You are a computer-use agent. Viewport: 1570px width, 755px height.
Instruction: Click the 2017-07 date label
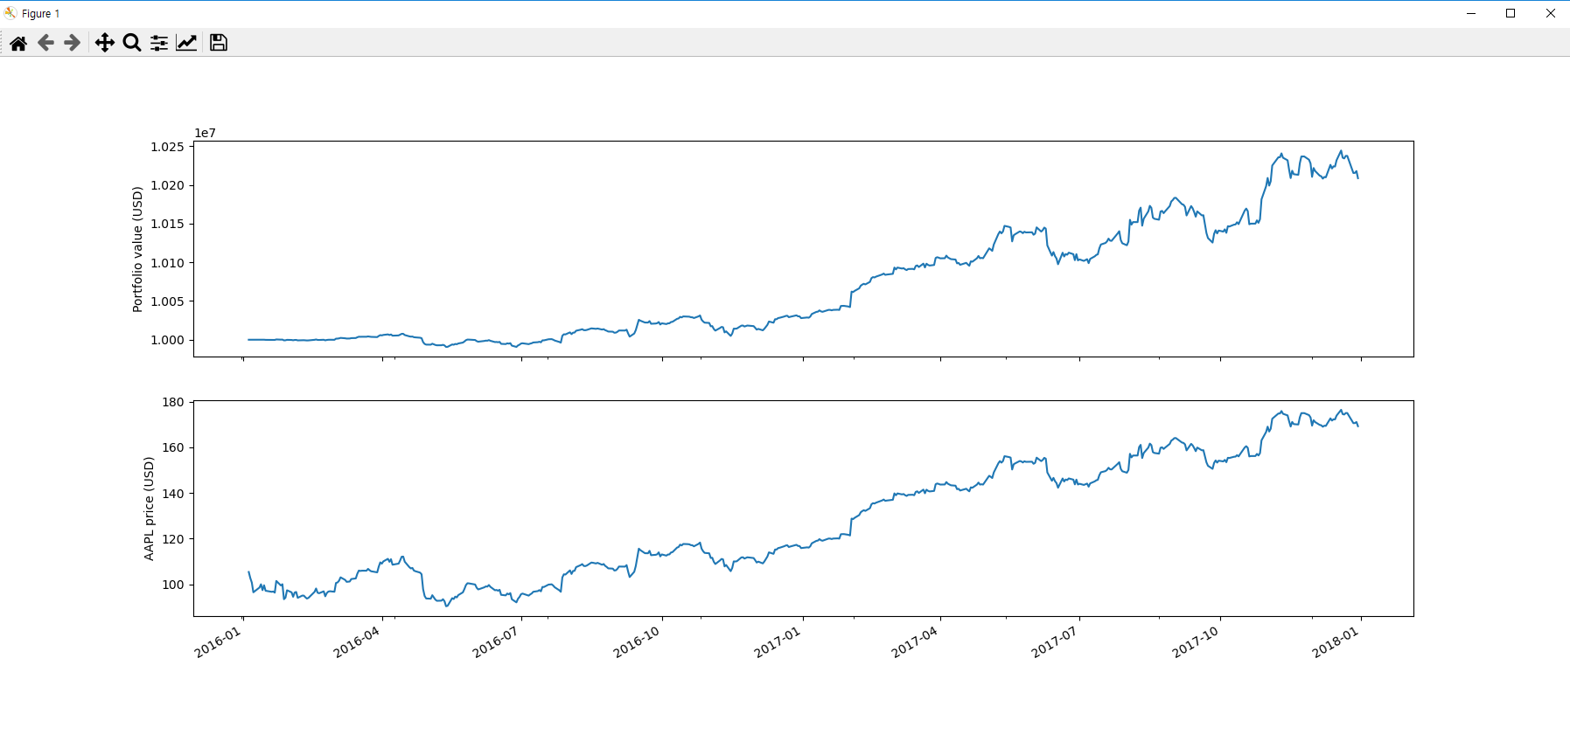pos(1054,642)
